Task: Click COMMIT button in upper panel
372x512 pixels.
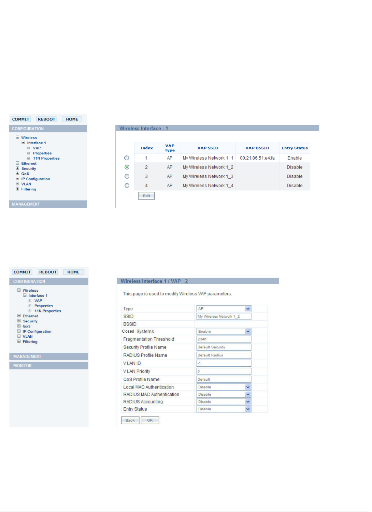Action: [21, 119]
